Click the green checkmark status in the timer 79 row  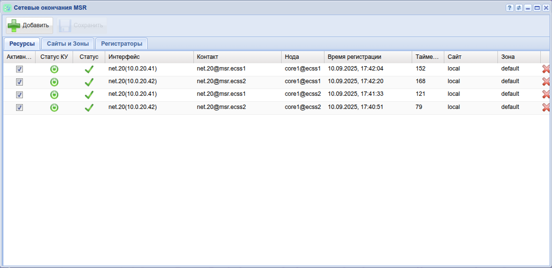pos(89,107)
